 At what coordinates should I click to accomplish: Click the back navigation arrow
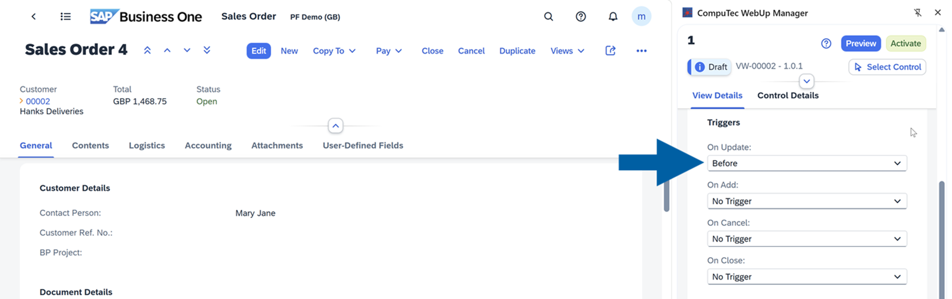click(x=34, y=16)
